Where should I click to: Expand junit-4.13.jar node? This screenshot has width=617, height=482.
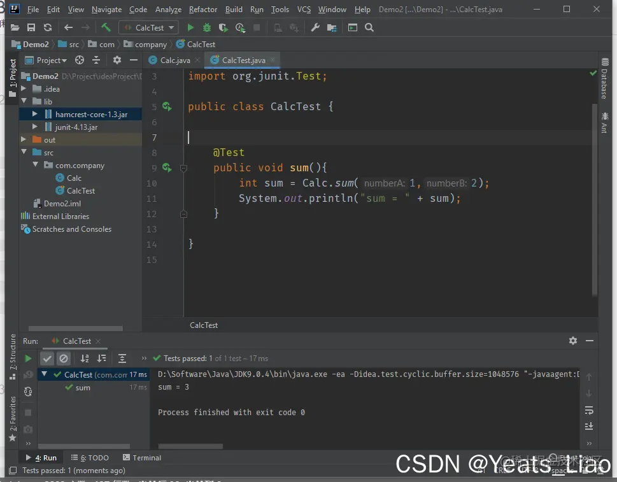coord(35,127)
